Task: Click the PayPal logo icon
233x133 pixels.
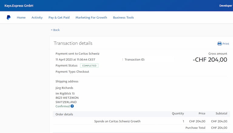Action: (8, 18)
